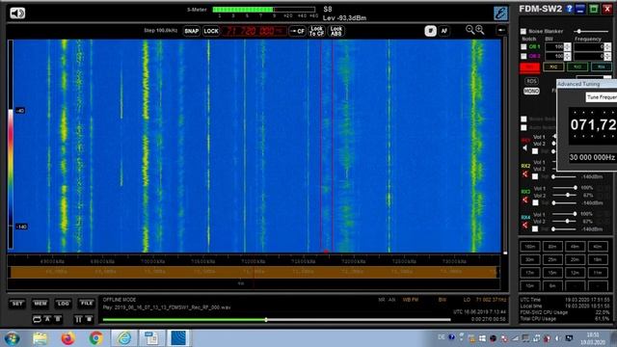
Task: Stop the recording playback
Action: click(89, 319)
